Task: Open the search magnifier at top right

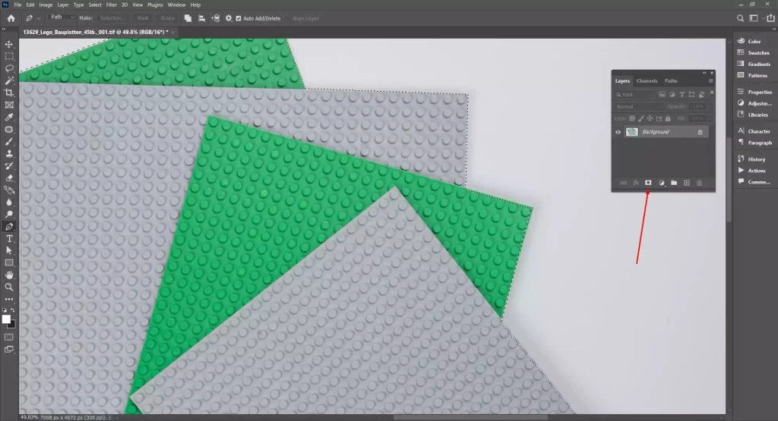Action: [x=740, y=18]
